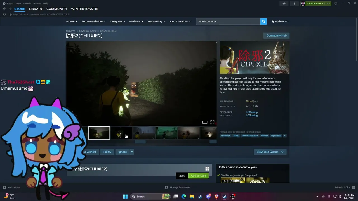Open Friends & Chat panel

pyautogui.click(x=345, y=188)
